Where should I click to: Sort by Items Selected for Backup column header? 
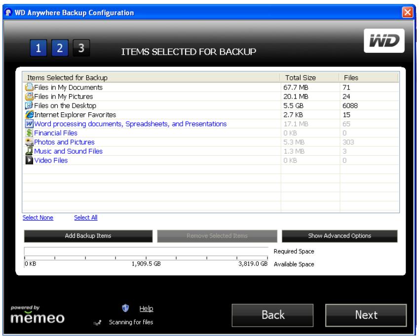pos(152,77)
